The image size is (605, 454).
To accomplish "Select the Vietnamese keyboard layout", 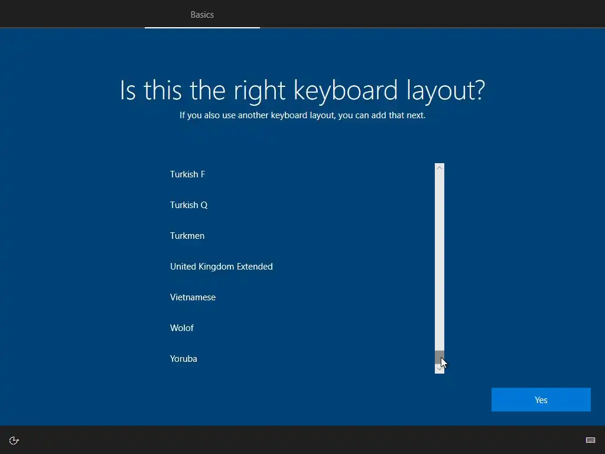I will (302, 297).
